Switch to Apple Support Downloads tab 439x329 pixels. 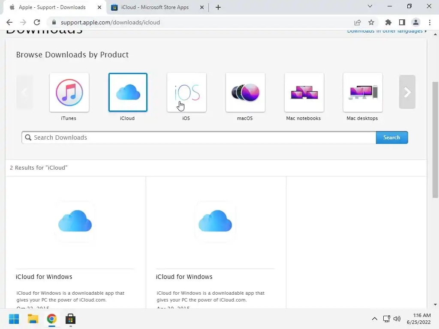point(52,7)
